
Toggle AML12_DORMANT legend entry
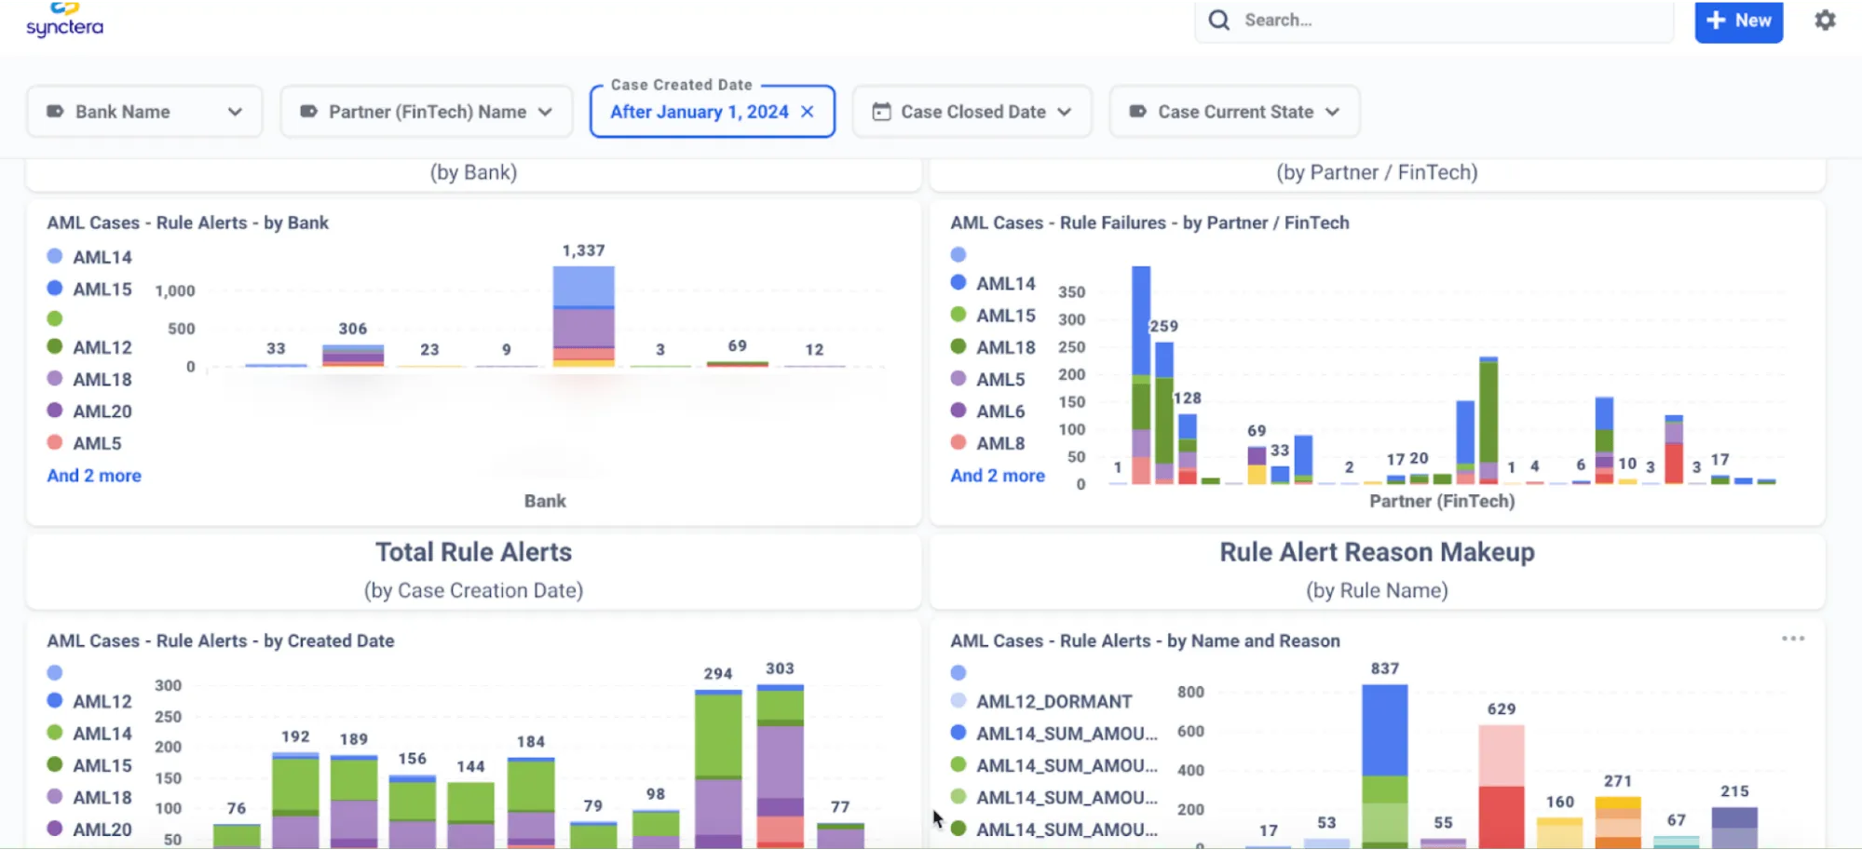point(1053,701)
